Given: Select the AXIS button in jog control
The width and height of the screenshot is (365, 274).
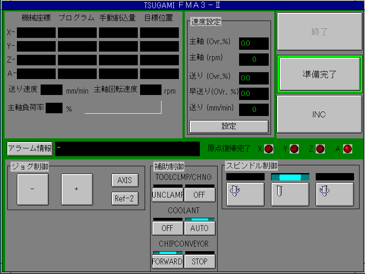Looking at the screenshot, I should point(125,180).
